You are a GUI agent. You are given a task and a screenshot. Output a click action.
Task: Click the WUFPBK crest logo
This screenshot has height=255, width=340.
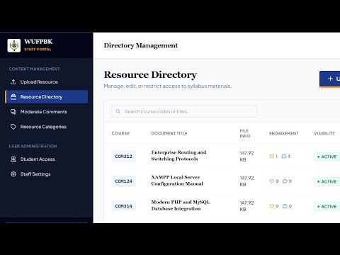click(14, 45)
